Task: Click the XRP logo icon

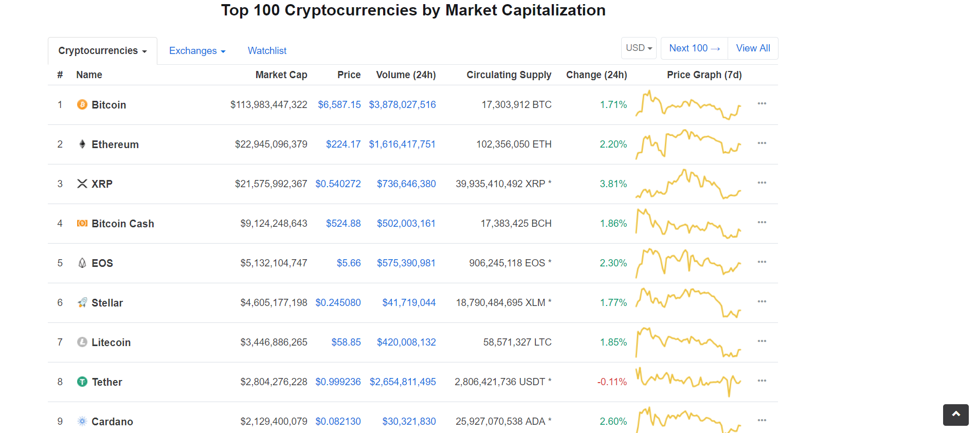Action: click(x=82, y=184)
